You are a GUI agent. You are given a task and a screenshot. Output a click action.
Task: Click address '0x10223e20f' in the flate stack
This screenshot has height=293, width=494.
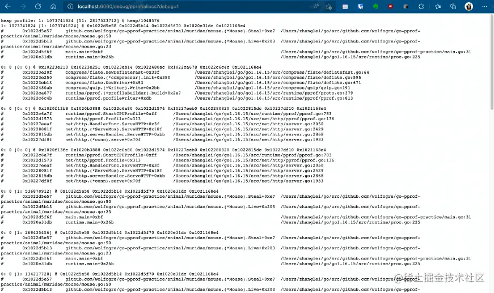[37, 73]
